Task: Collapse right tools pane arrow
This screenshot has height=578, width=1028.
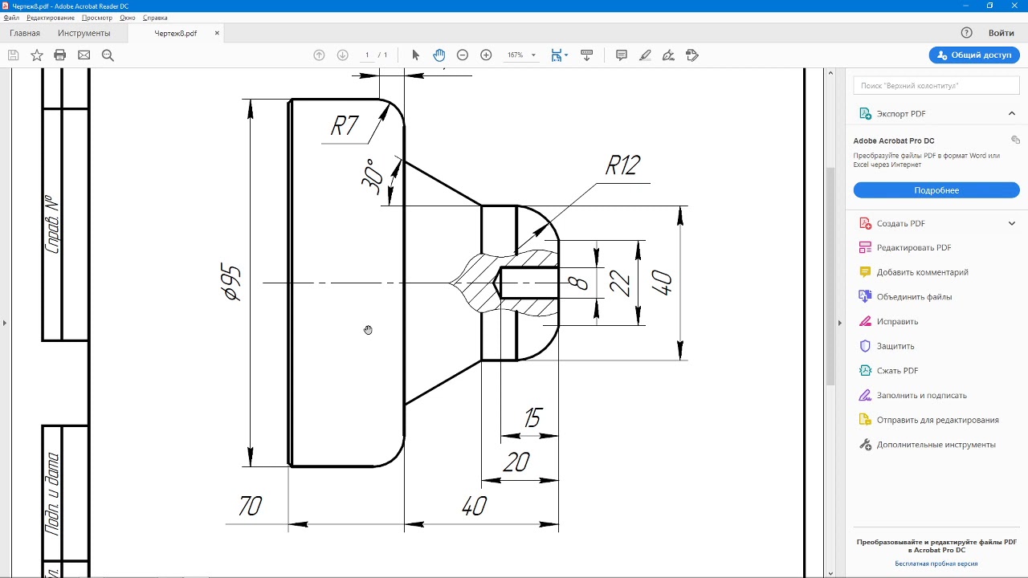Action: pos(840,323)
